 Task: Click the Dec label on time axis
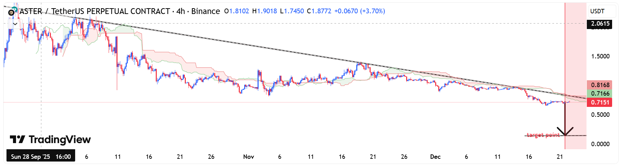point(435,157)
